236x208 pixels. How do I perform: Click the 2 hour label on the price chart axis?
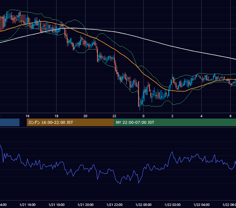(172, 116)
